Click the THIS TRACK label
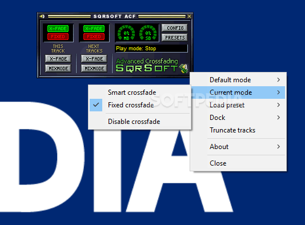 click(58, 49)
